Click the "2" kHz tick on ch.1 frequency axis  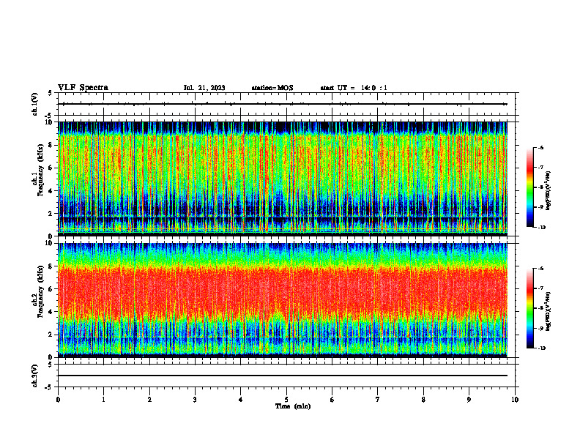[51, 214]
